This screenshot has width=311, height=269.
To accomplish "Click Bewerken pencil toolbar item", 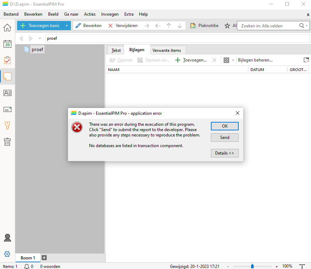I will [88, 26].
